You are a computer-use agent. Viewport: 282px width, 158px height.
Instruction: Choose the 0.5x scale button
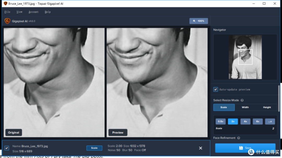click(220, 121)
